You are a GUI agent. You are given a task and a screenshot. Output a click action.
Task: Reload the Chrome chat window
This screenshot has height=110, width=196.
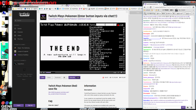click(x=151, y=7)
